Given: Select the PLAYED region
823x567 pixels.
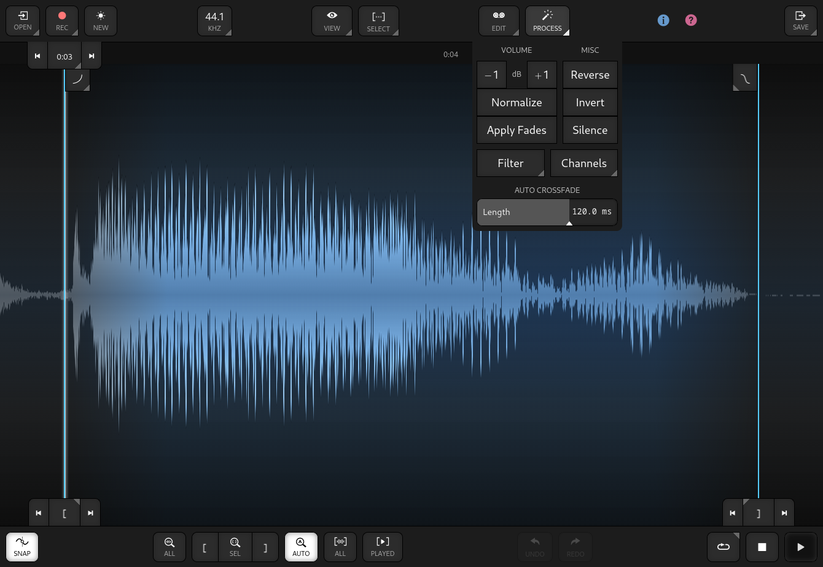Looking at the screenshot, I should click(383, 547).
